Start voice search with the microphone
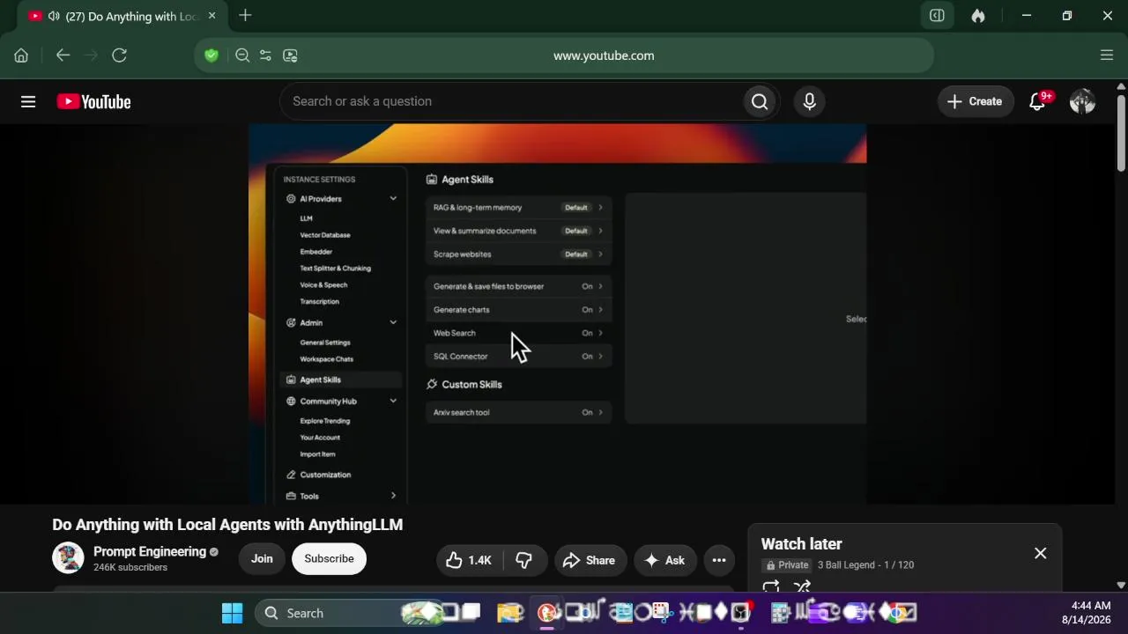Viewport: 1128px width, 634px height. tap(810, 101)
